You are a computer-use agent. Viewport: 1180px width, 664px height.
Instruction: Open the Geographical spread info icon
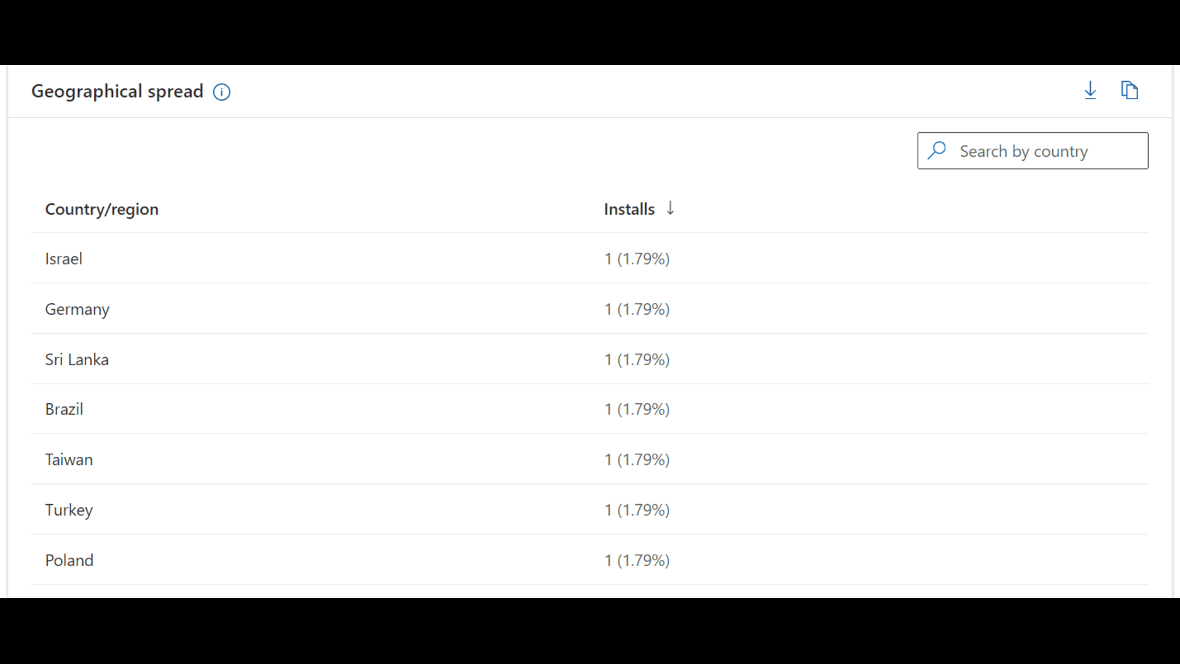pos(221,92)
